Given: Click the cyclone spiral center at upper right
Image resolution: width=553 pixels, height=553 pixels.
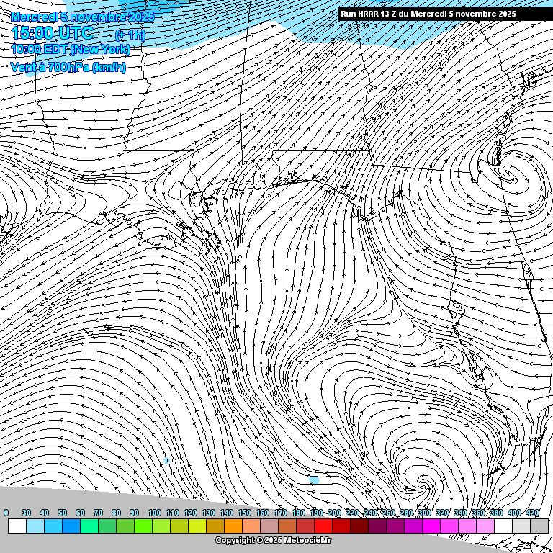Looking at the screenshot, I should point(509,174).
